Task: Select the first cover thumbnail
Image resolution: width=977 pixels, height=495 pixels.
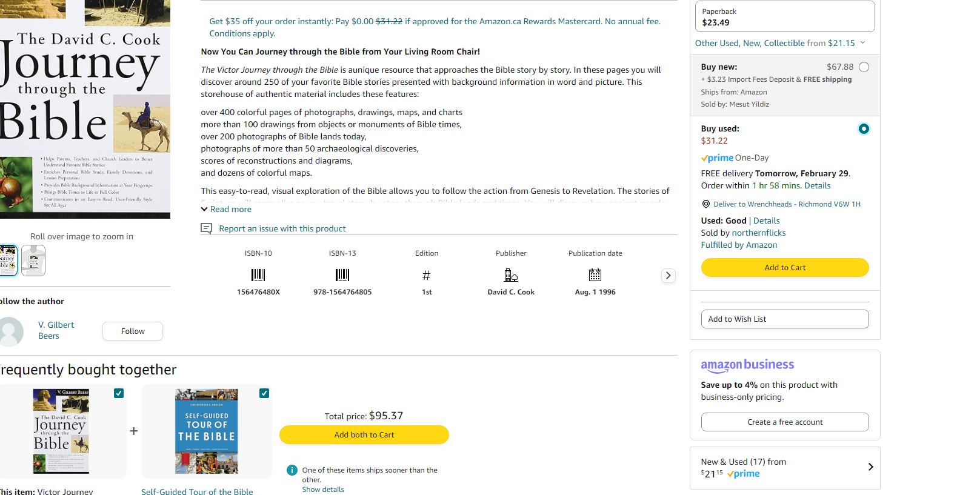Action: [x=8, y=261]
